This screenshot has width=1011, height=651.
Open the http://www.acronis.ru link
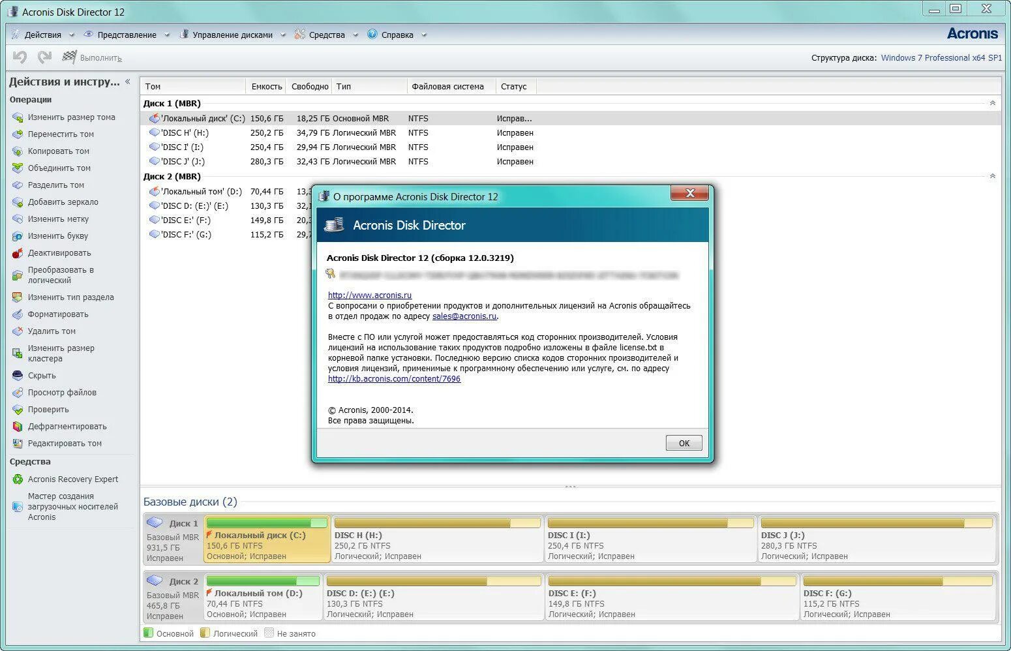point(370,295)
